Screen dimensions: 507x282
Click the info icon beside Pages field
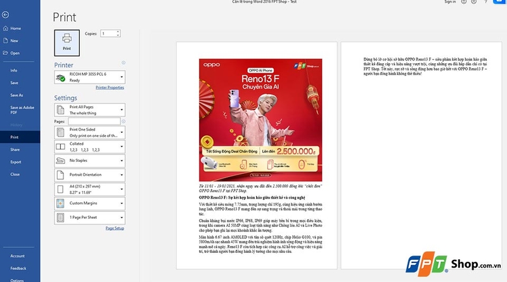[124, 121]
